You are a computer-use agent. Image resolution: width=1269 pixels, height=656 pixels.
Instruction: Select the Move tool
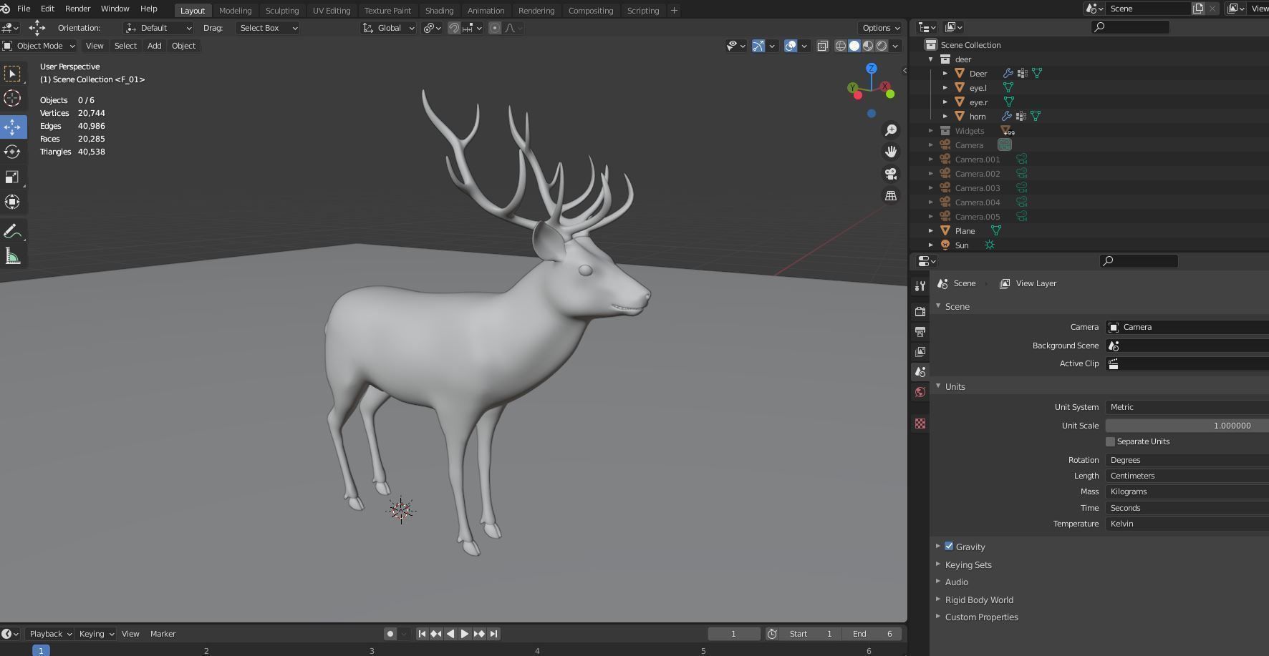coord(12,127)
